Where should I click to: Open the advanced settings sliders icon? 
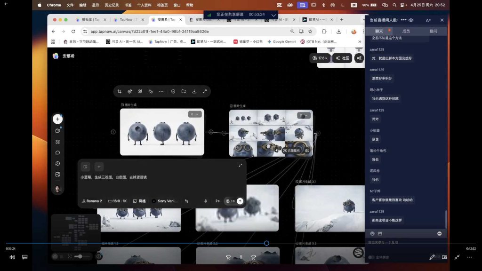[186, 201]
